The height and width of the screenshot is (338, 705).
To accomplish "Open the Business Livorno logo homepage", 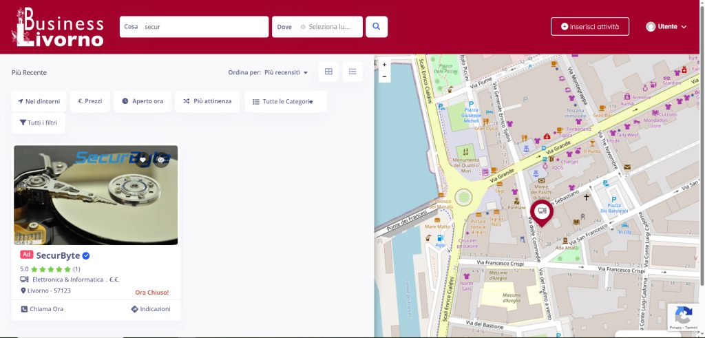I will coord(58,27).
